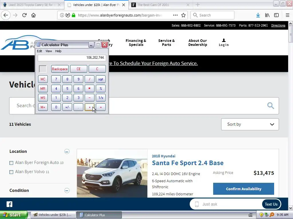293x219 pixels.
Task: Click the on-screen keyboard tray icon
Action: point(251,215)
